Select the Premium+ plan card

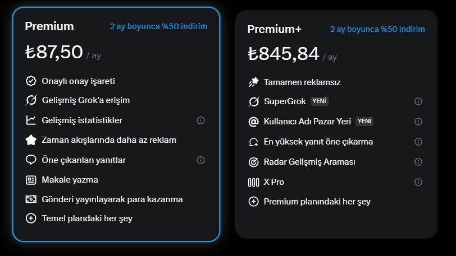coord(336,124)
